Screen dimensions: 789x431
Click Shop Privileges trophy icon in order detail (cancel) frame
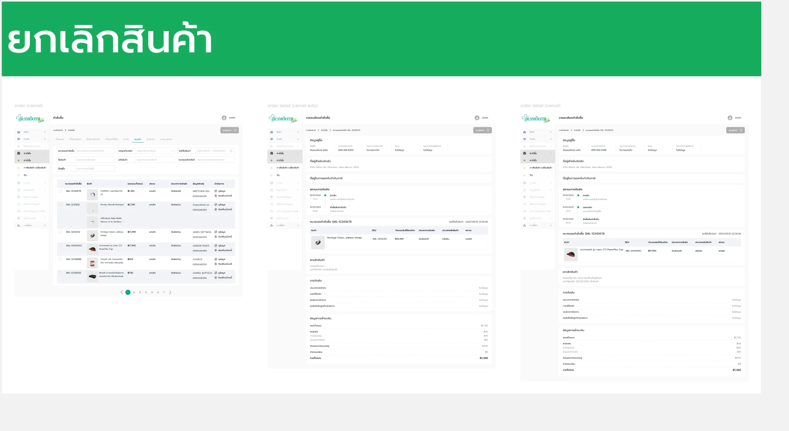(x=524, y=197)
